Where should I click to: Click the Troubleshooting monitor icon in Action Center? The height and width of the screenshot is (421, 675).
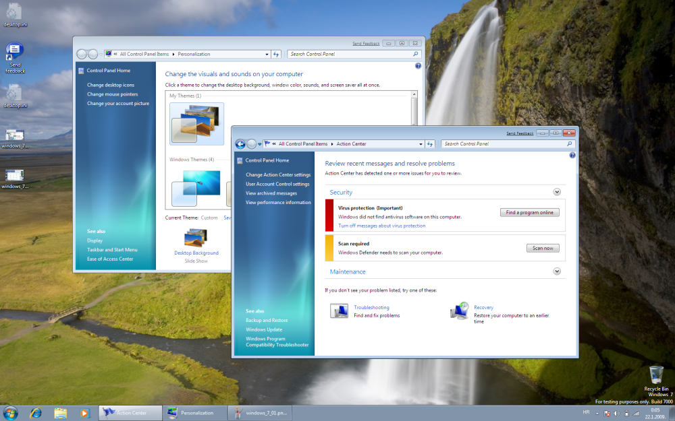tap(340, 311)
